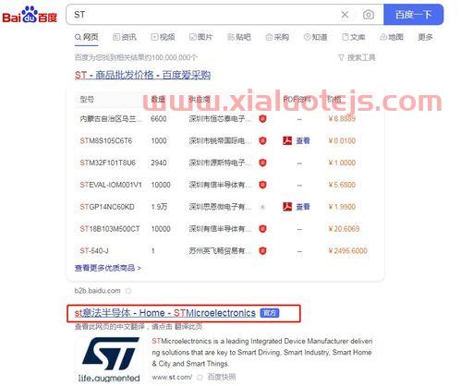Screen dimensions: 461x386
Task: Click the ST life.augmented logo thumbnail
Action: 109,359
